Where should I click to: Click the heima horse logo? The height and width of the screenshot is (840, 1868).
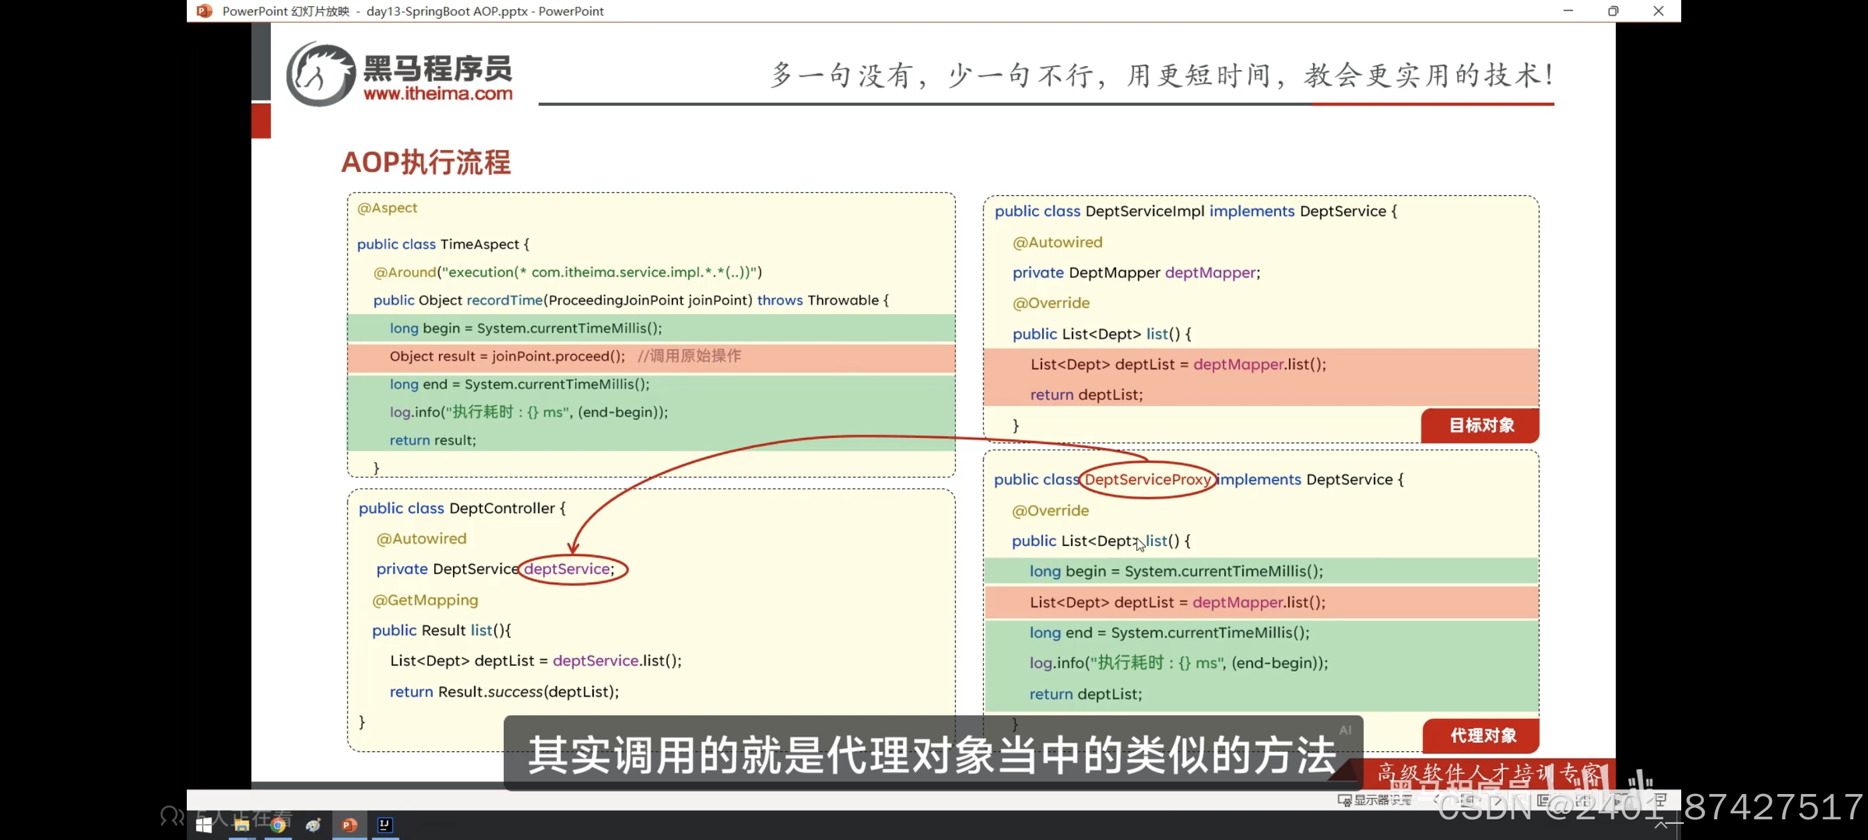point(320,74)
